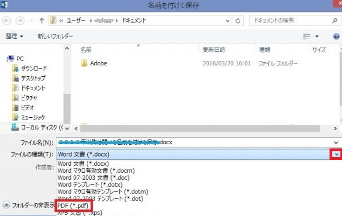This screenshot has width=342, height=216.
Task: Click navigation pane scroll up arrow
Action: pyautogui.click(x=67, y=48)
